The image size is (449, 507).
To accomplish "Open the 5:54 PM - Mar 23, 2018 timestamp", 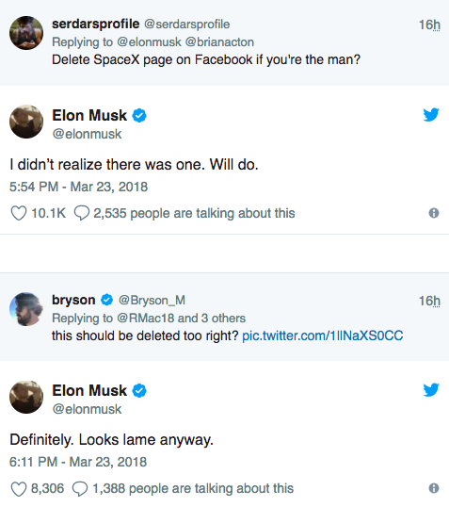I will pyautogui.click(x=78, y=187).
